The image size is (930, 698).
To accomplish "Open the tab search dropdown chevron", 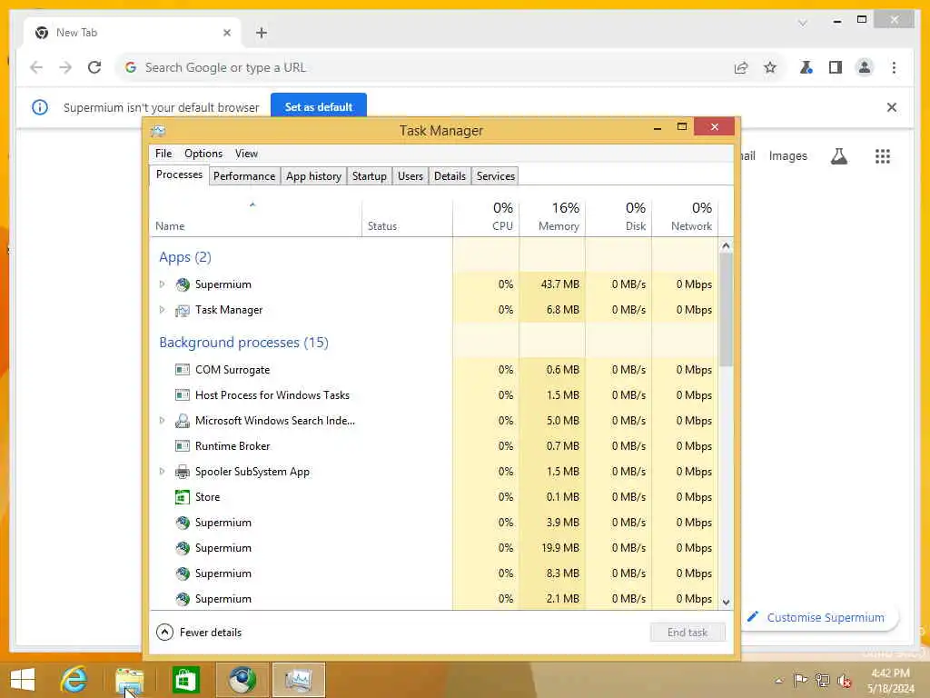I will [803, 24].
